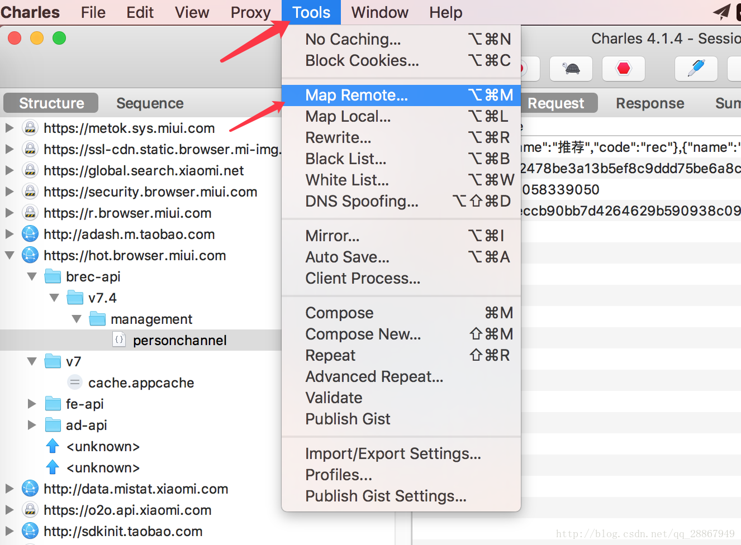741x545 pixels.
Task: Click the paper plane menu bar icon
Action: pos(722,12)
